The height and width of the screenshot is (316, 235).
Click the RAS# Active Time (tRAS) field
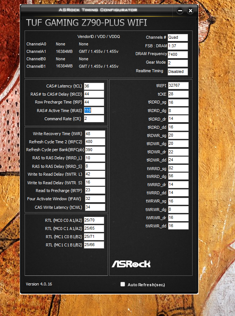pyautogui.click(x=94, y=111)
